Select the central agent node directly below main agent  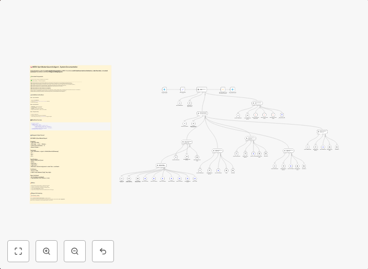[x=202, y=113]
